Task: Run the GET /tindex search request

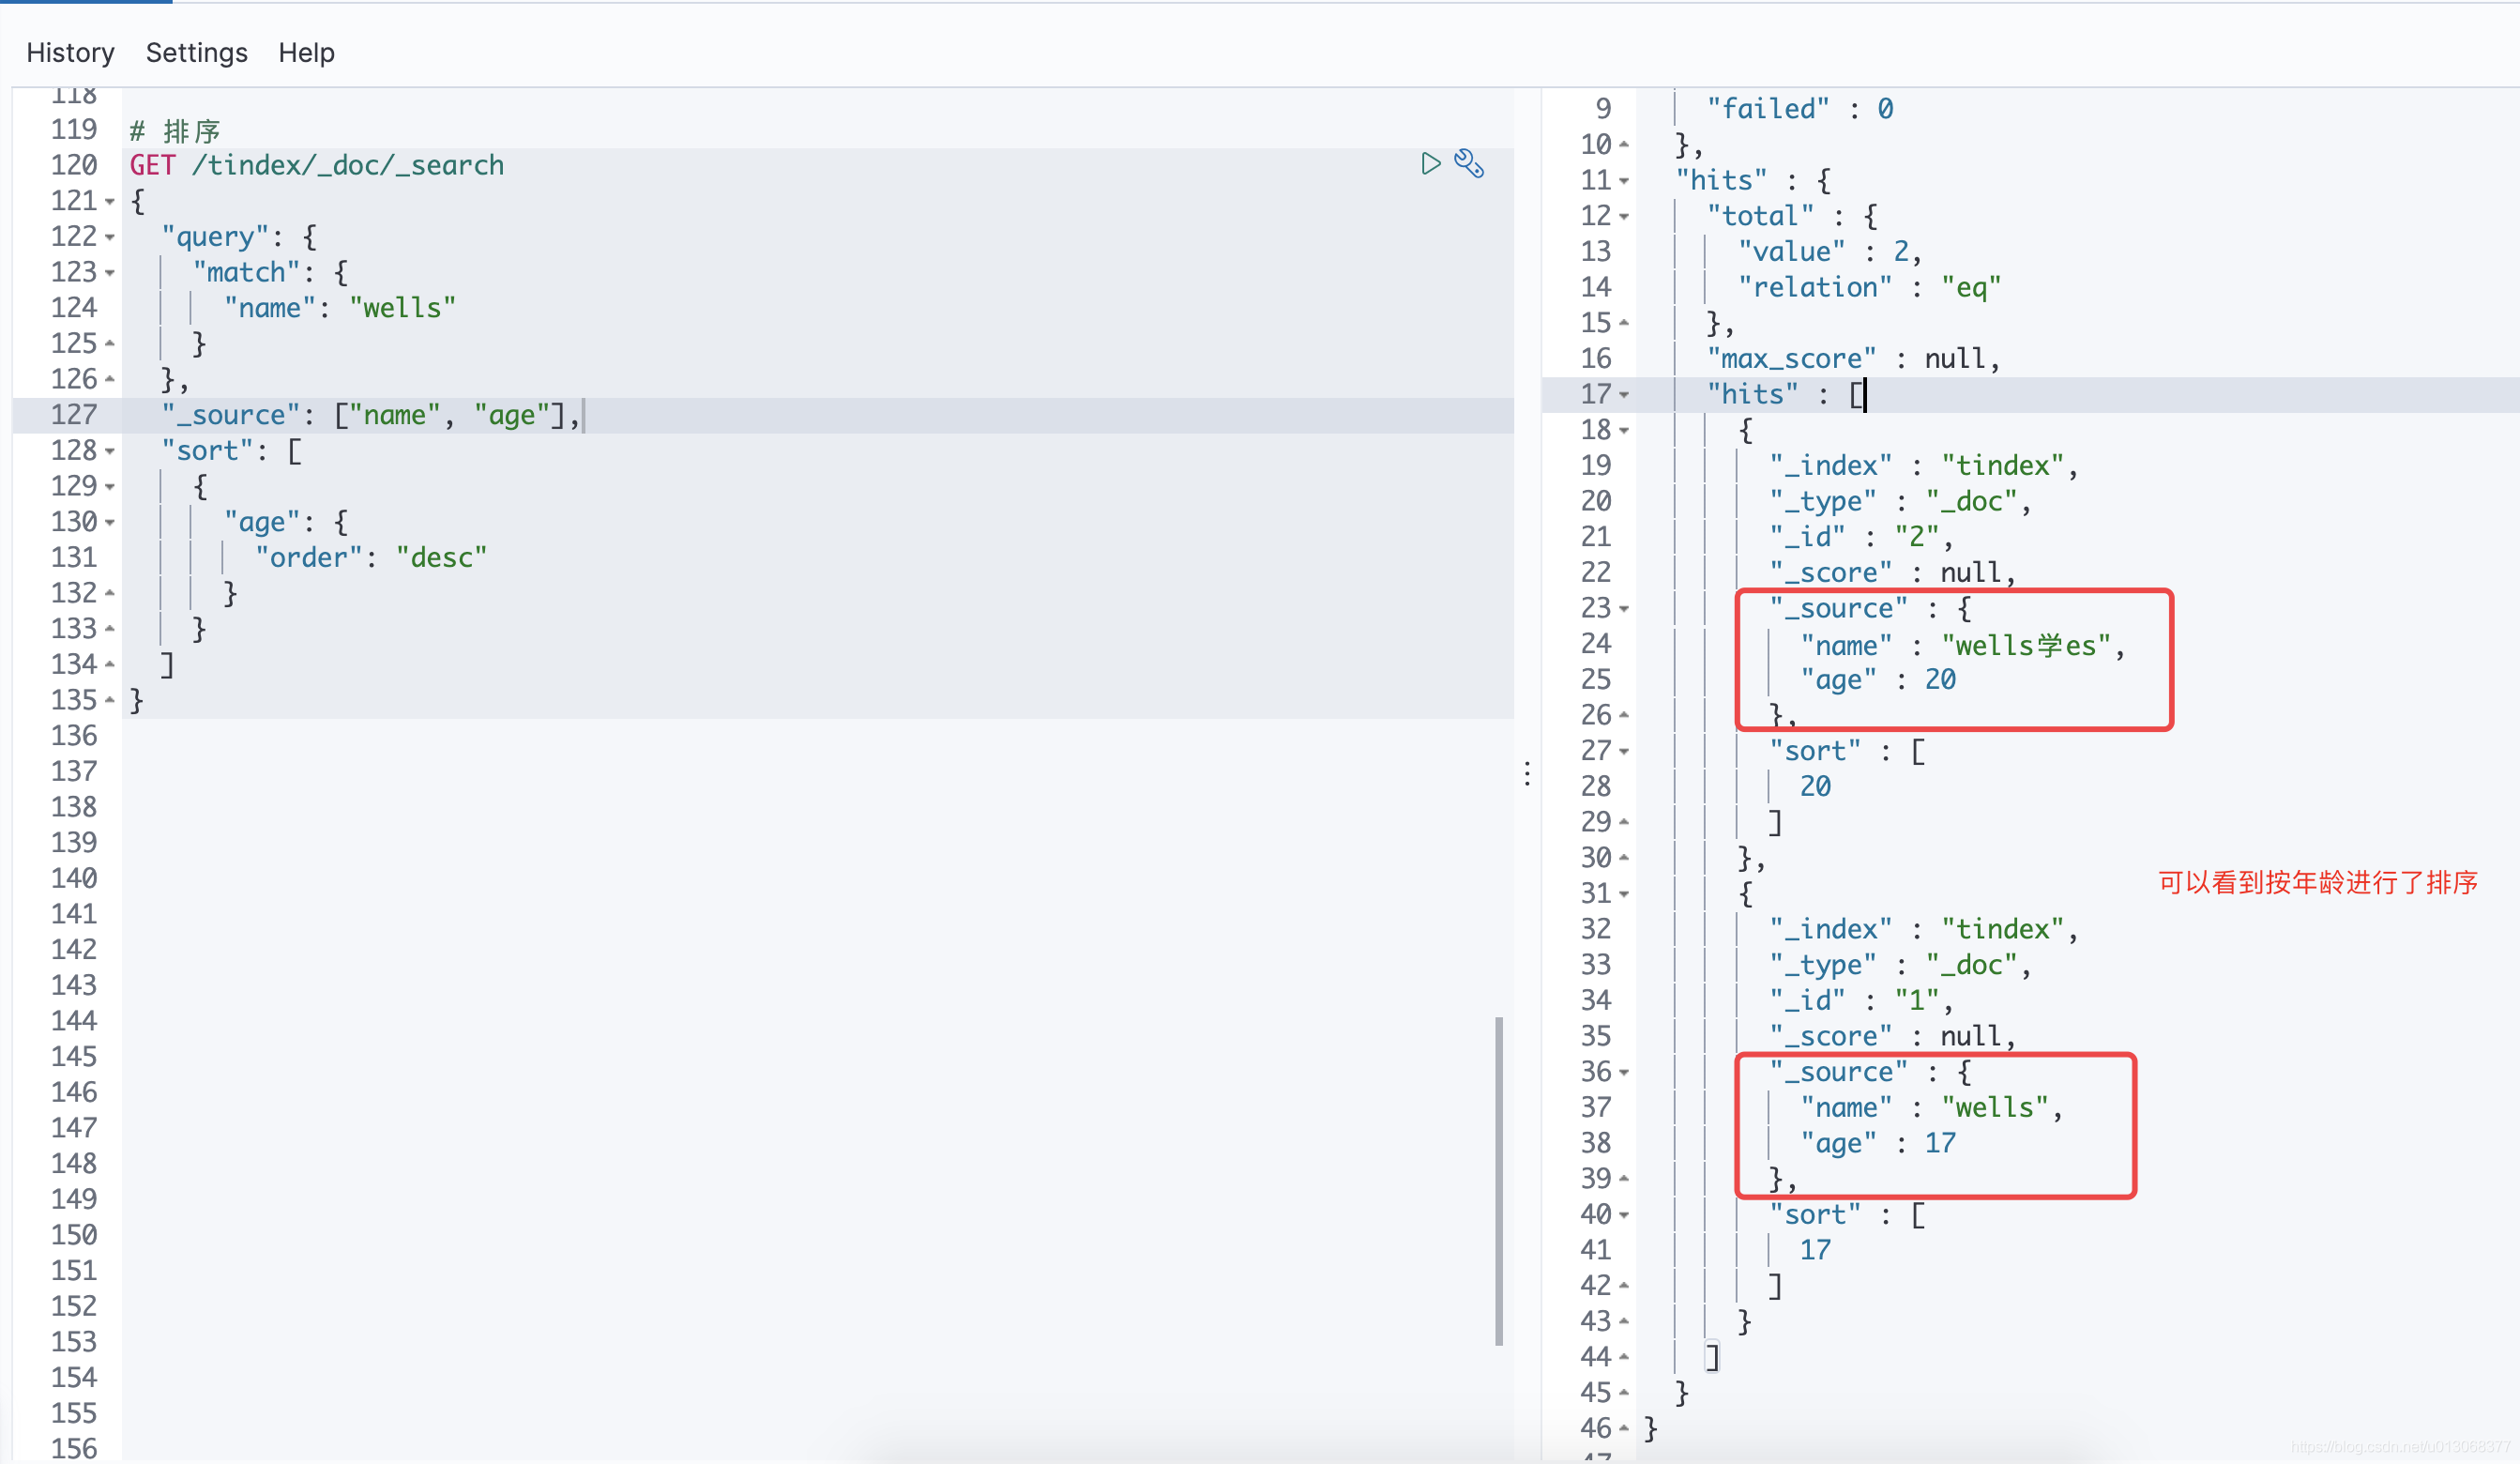Action: [1431, 164]
